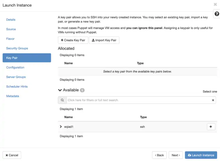Dismiss the dialog with the X icon
The height and width of the screenshot is (161, 220).
click(215, 4)
